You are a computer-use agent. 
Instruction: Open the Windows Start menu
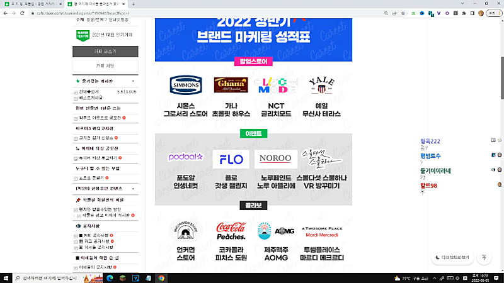tap(6, 278)
